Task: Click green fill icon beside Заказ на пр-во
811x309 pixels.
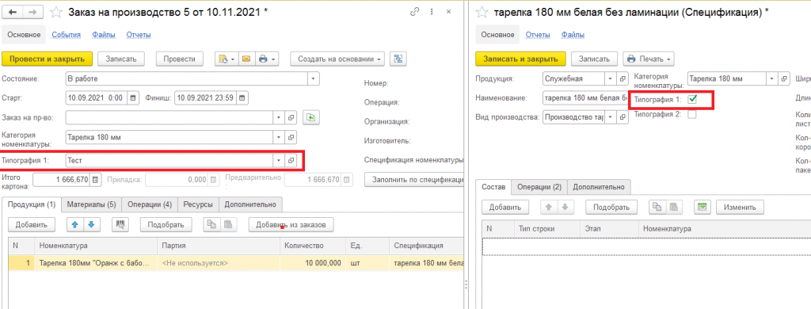Action: 310,117
